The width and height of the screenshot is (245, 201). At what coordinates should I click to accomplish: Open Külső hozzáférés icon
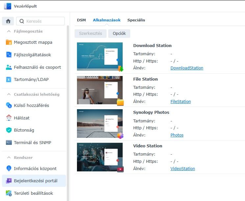[9, 105]
